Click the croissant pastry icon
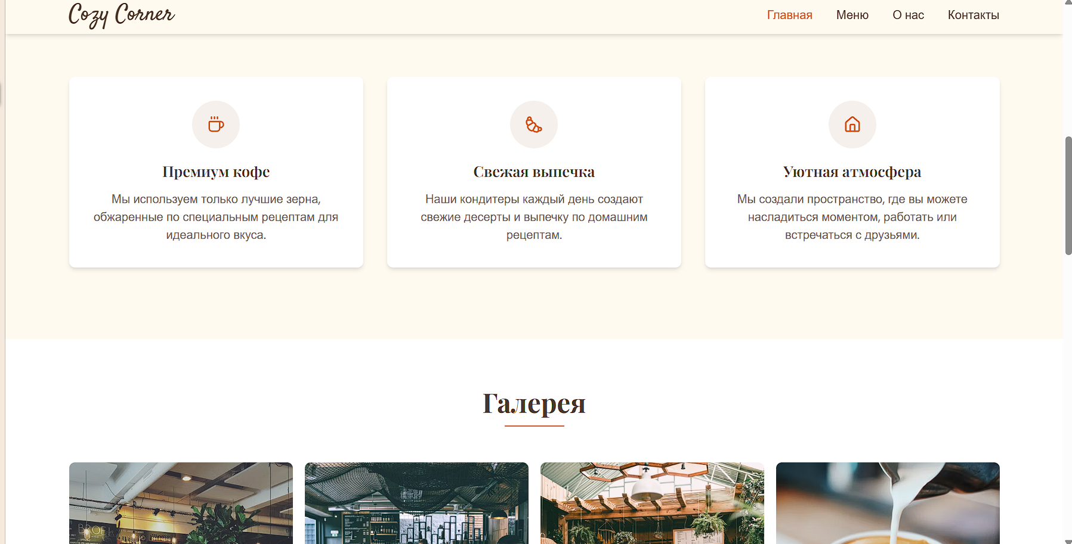This screenshot has width=1072, height=544. (534, 125)
